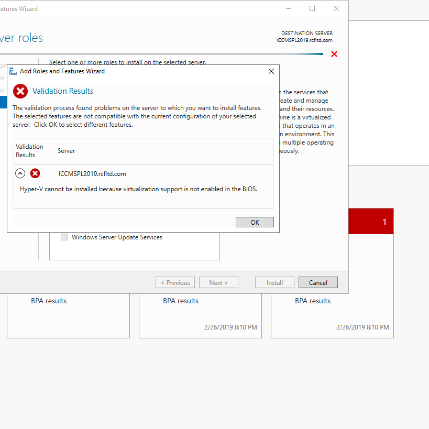Go back with the Previous button
The height and width of the screenshot is (429, 429).
[175, 282]
